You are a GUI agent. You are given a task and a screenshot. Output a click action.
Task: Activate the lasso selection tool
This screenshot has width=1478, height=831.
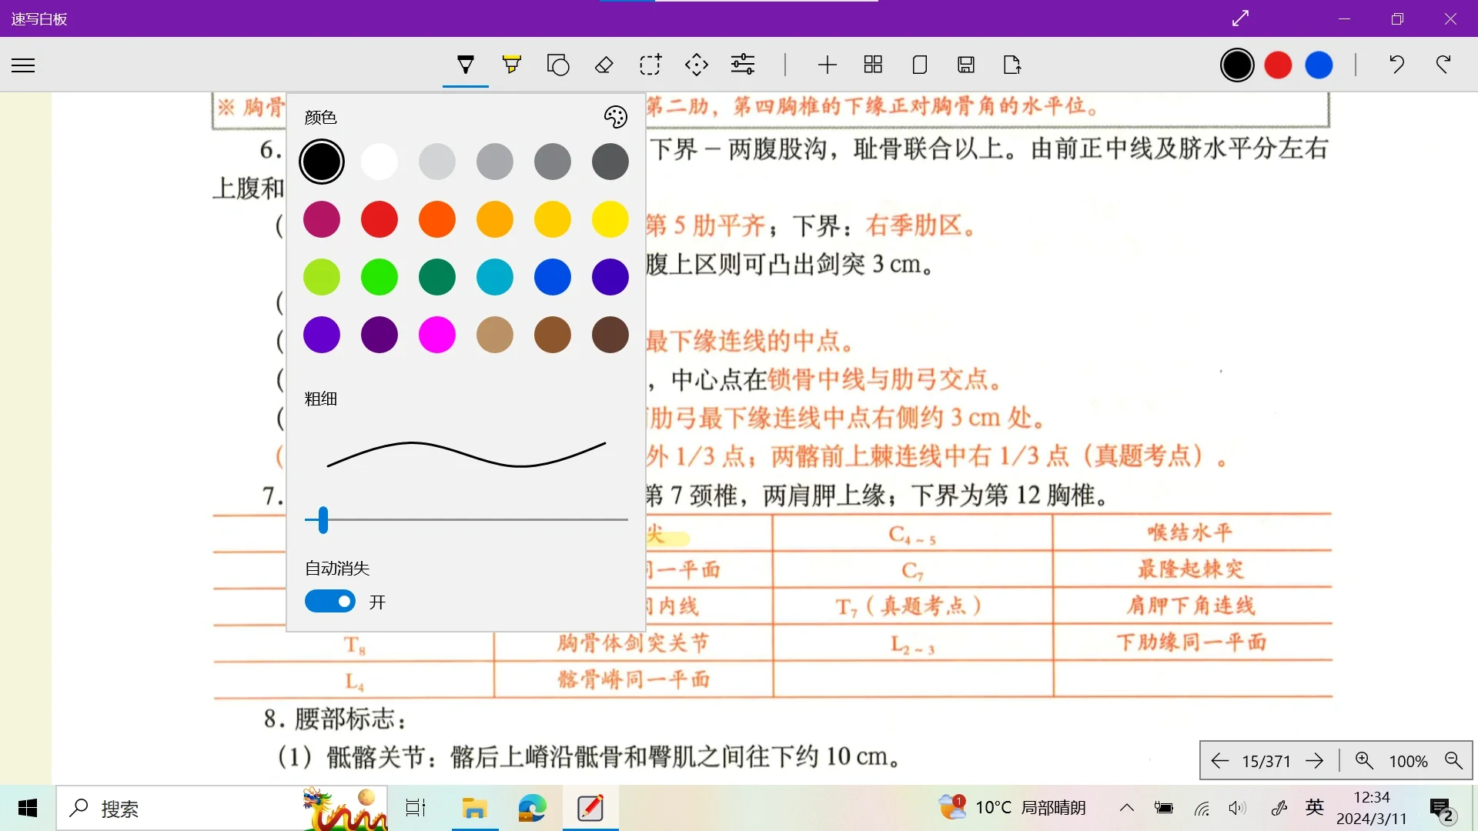click(x=650, y=65)
